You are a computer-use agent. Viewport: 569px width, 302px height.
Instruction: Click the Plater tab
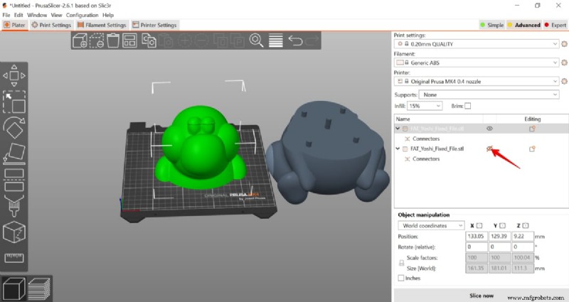(x=14, y=25)
